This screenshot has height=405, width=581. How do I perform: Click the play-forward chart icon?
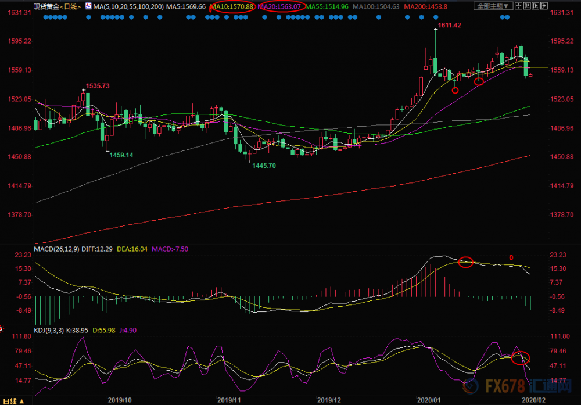(x=536, y=6)
